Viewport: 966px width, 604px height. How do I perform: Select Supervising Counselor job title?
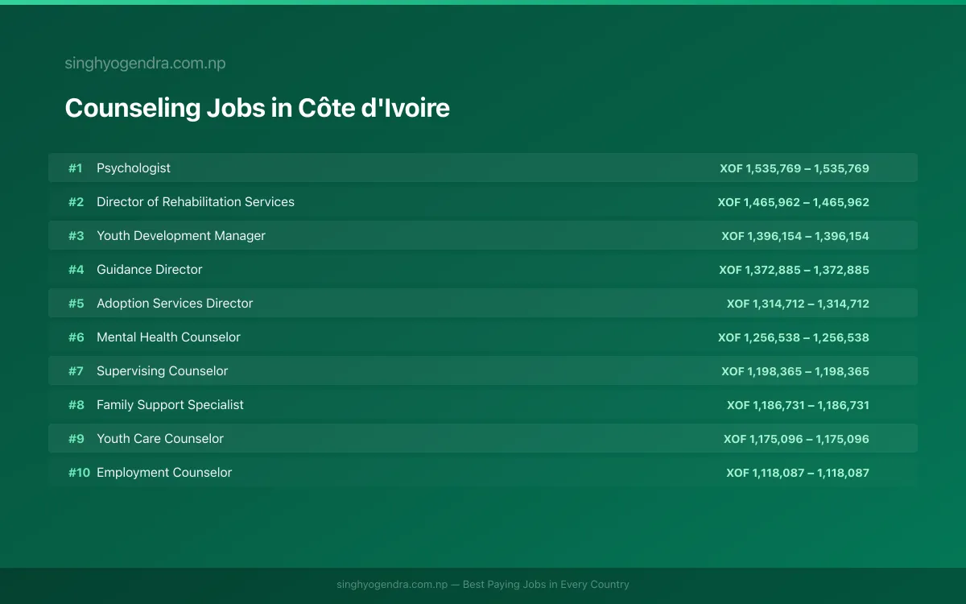pos(163,371)
